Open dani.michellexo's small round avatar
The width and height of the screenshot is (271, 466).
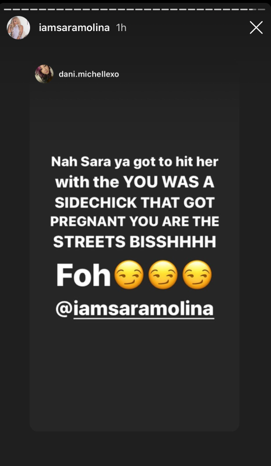(44, 74)
